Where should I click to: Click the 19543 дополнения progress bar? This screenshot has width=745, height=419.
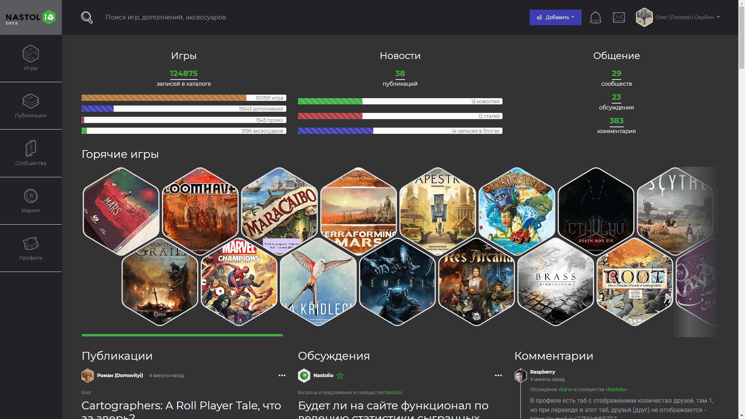(184, 109)
